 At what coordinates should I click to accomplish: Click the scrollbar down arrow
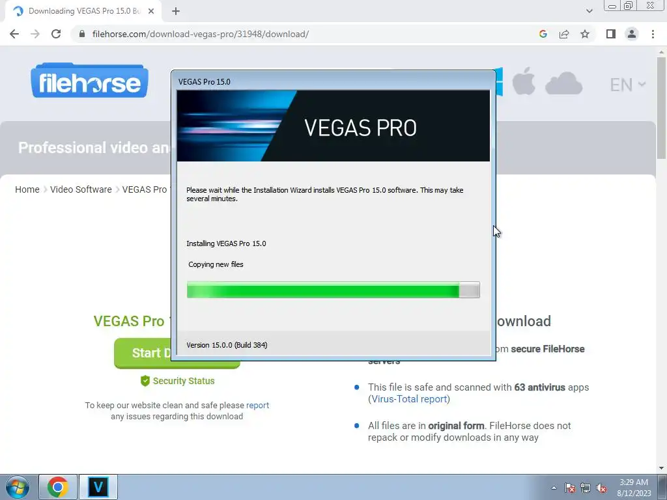click(x=661, y=468)
